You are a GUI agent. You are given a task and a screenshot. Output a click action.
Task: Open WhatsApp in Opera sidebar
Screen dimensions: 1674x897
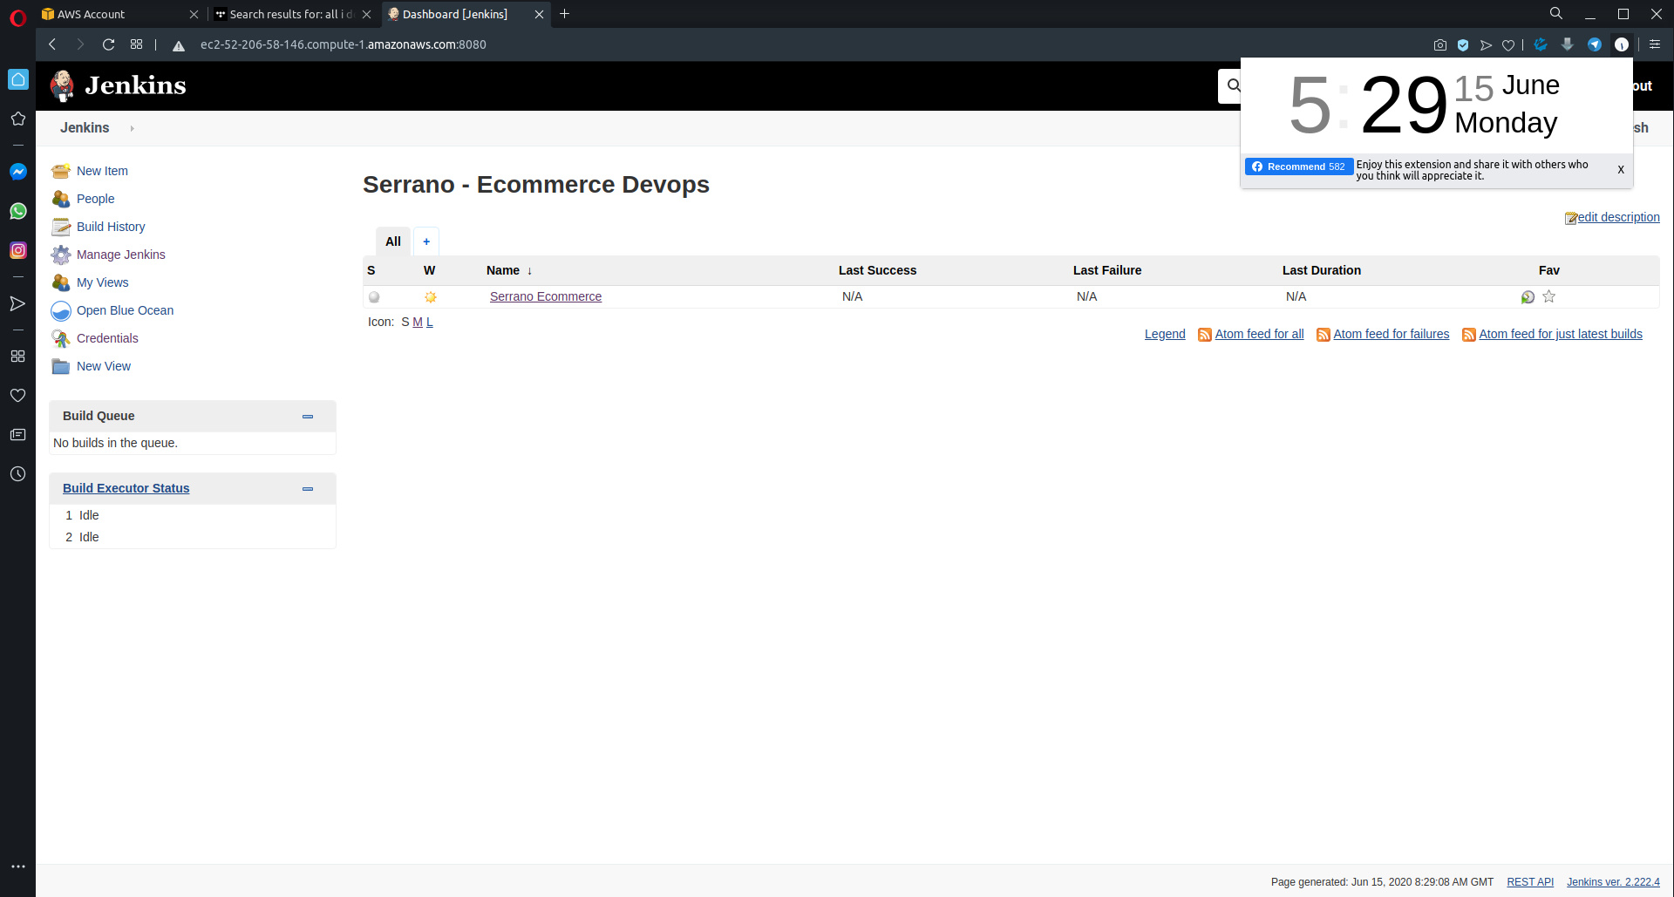point(18,211)
